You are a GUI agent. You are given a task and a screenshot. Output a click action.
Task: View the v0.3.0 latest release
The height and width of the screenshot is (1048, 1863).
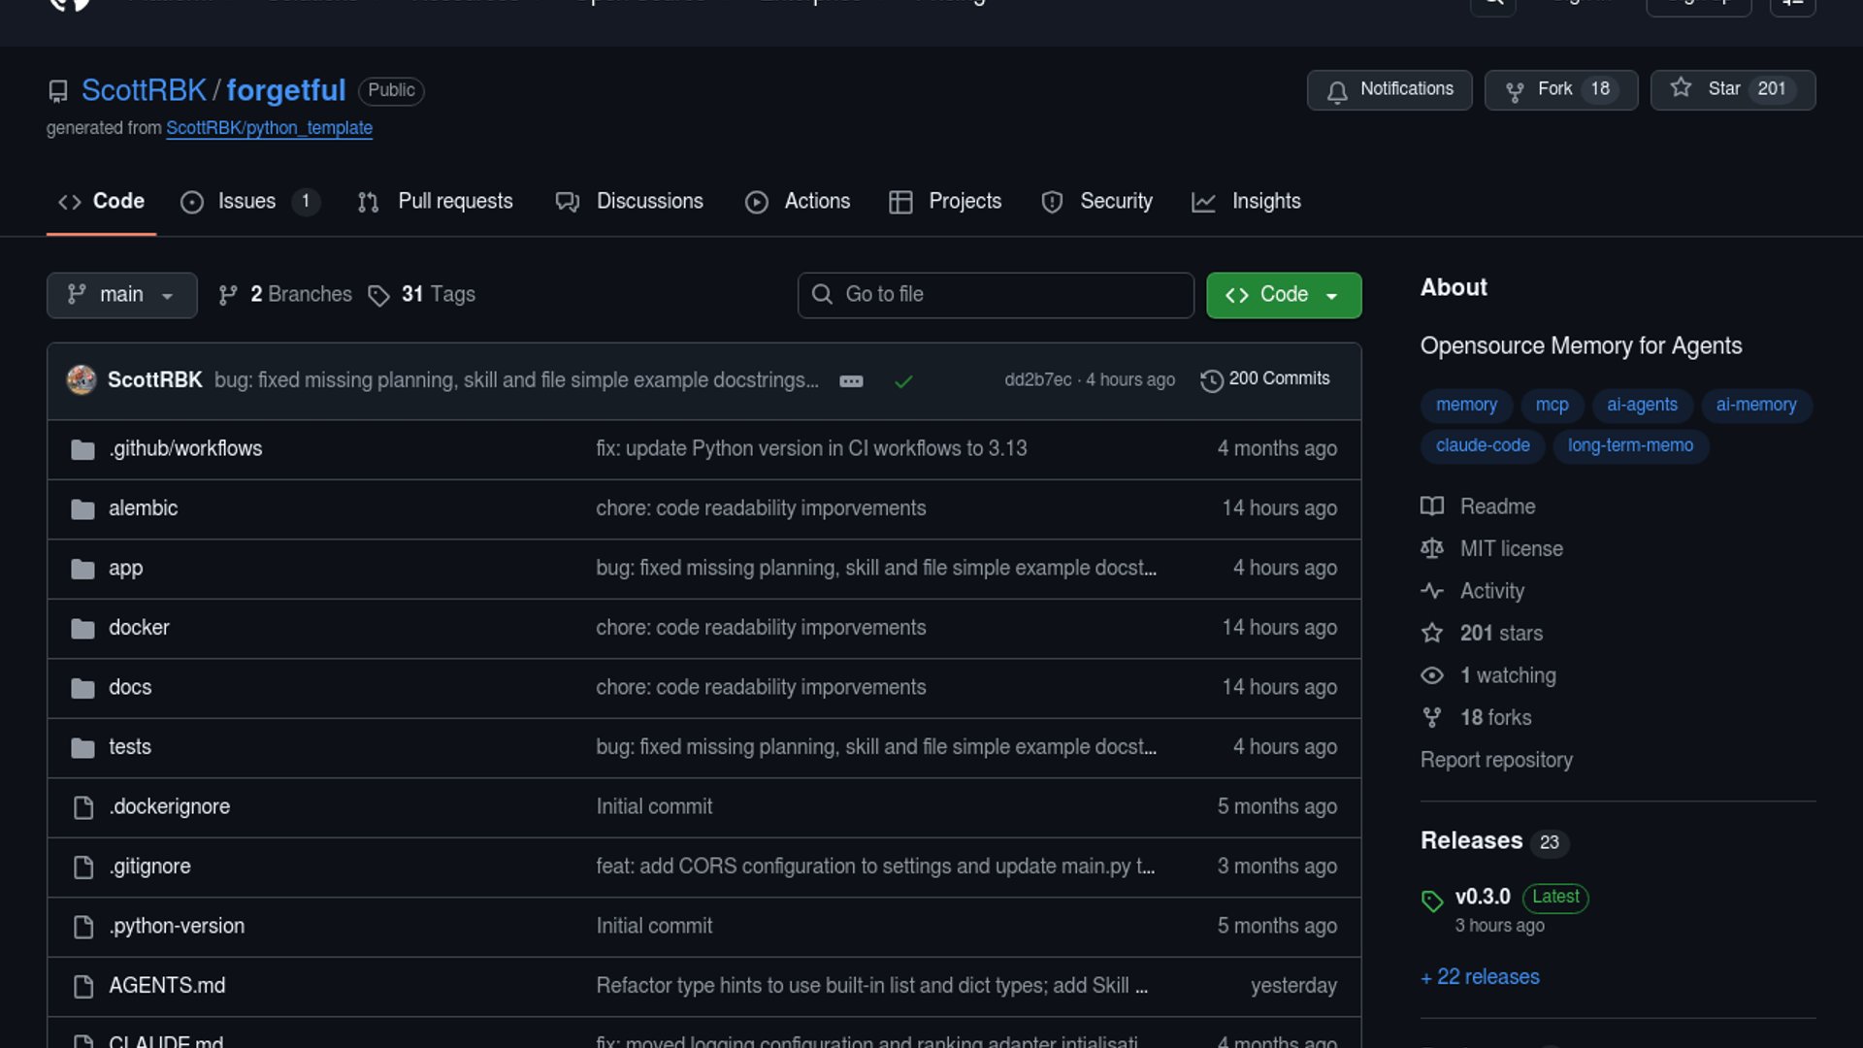point(1482,897)
